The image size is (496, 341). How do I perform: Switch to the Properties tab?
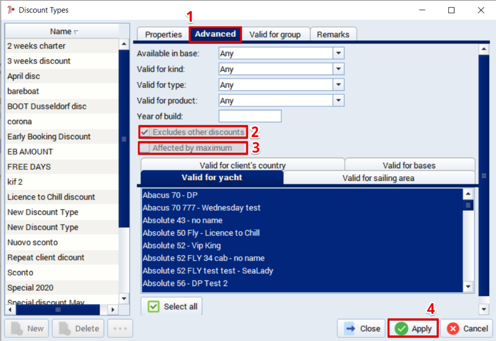click(163, 34)
